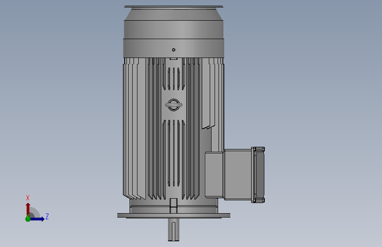This screenshot has width=382, height=247.
Task: Click the blue Z axis arrow of the triad
Action: click(x=38, y=219)
